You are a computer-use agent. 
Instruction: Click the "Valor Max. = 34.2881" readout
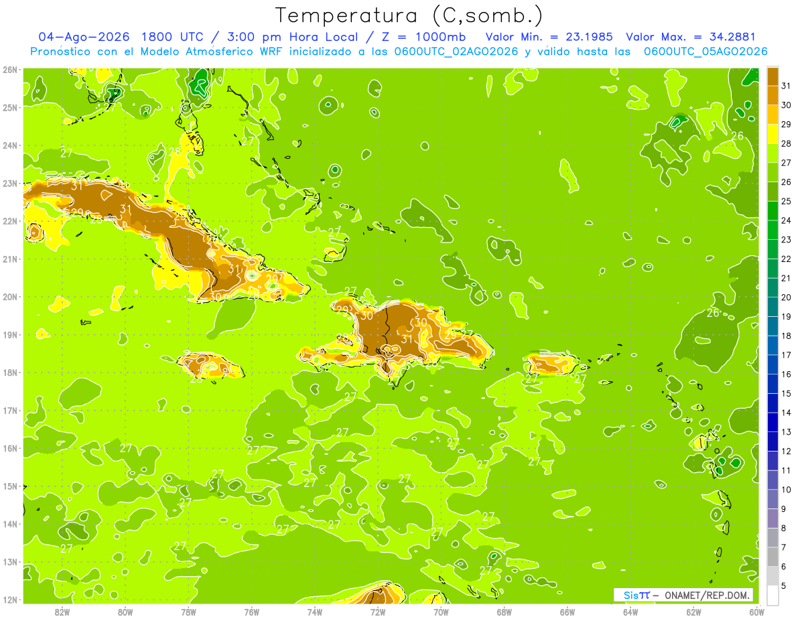pyautogui.click(x=690, y=37)
